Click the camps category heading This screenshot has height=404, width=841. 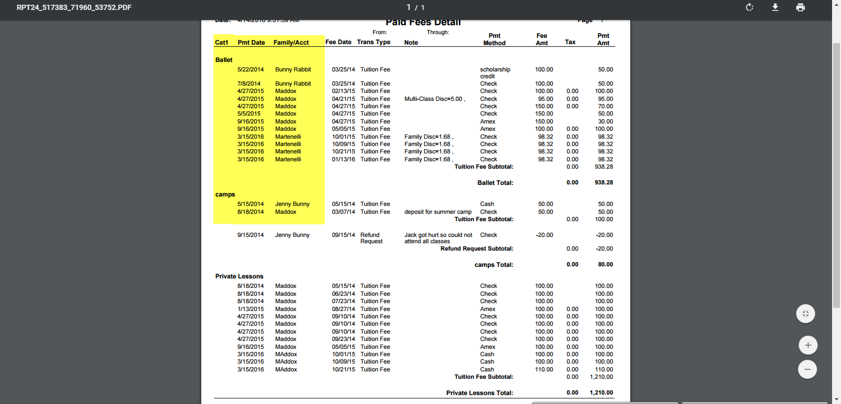225,194
